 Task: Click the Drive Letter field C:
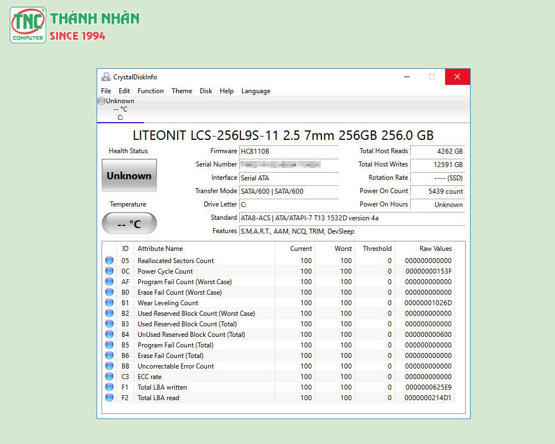(289, 205)
